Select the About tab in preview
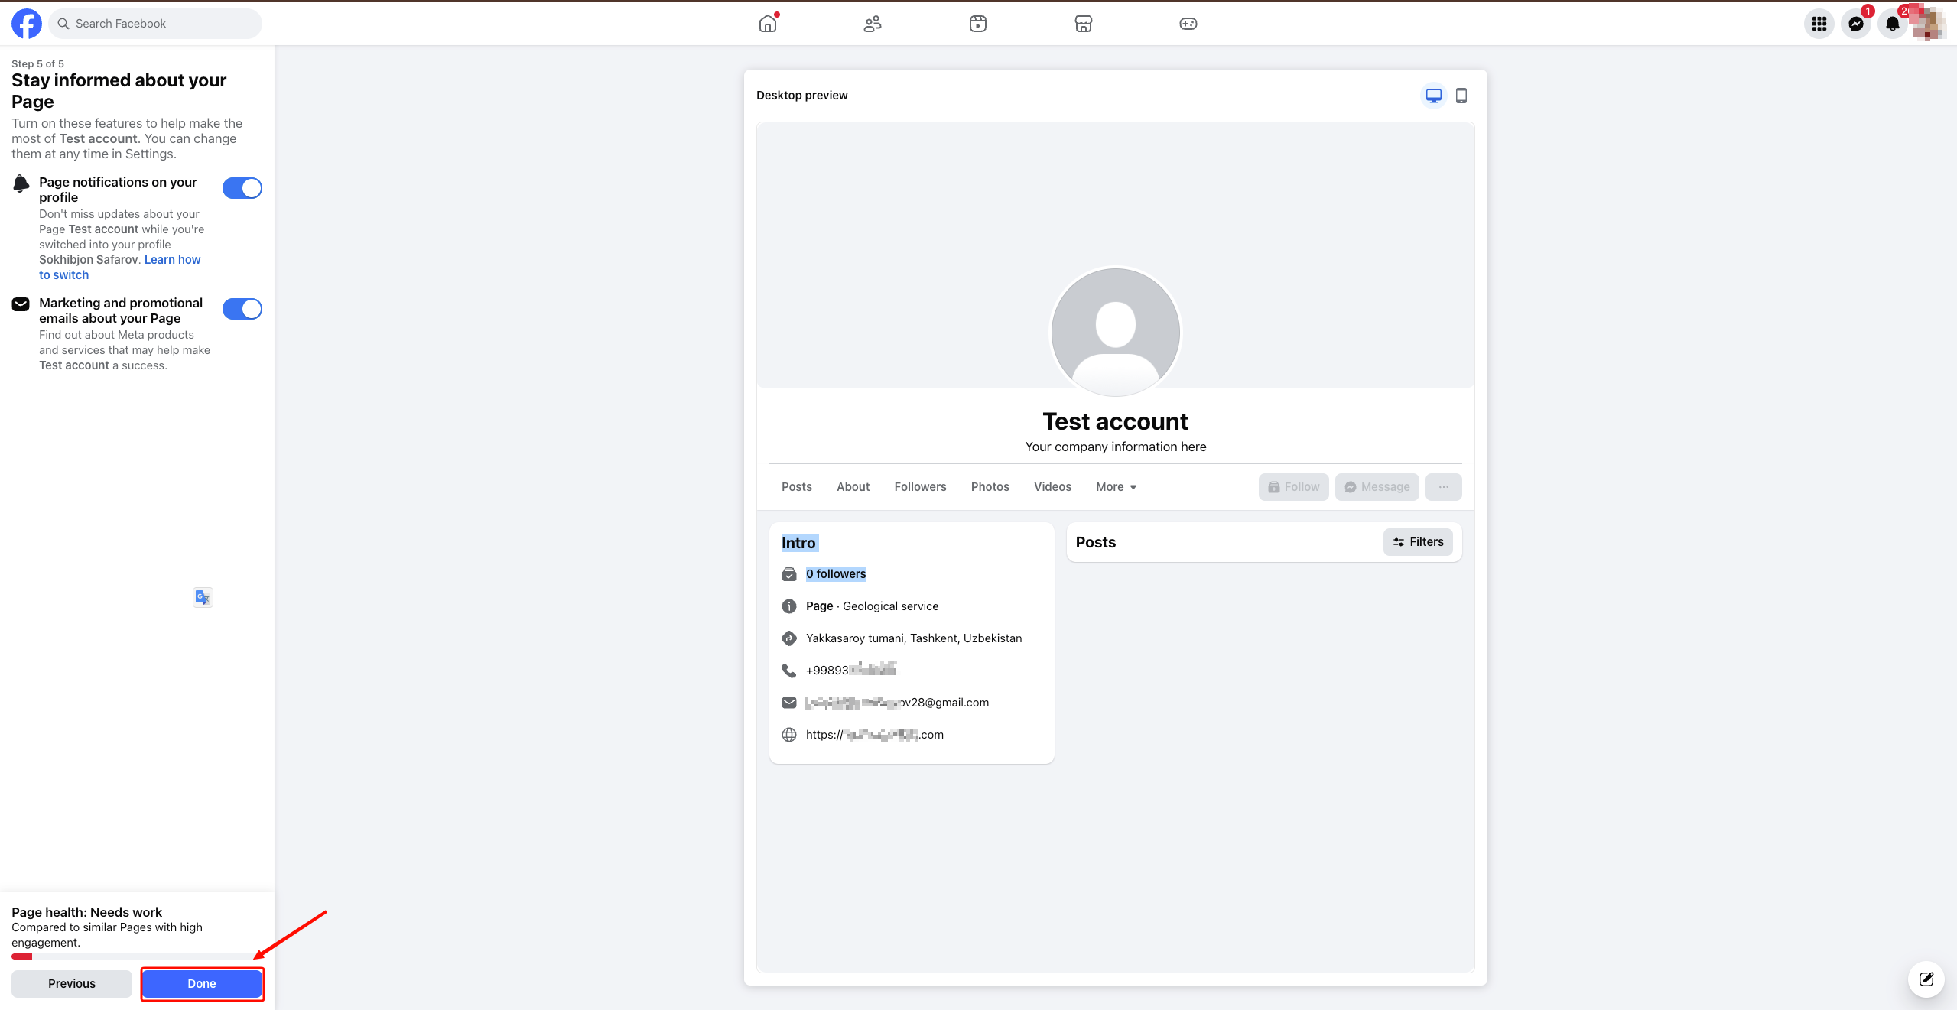1957x1010 pixels. (x=853, y=487)
